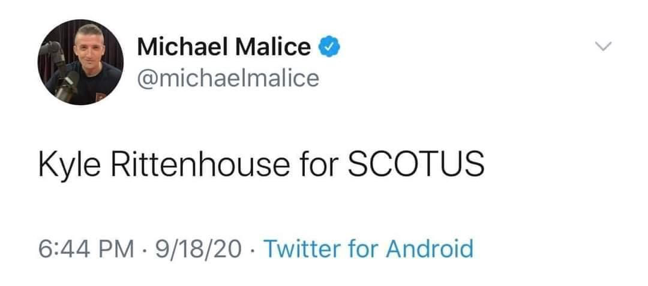Select the 9/18/20 date text
648x286 pixels.
[199, 249]
